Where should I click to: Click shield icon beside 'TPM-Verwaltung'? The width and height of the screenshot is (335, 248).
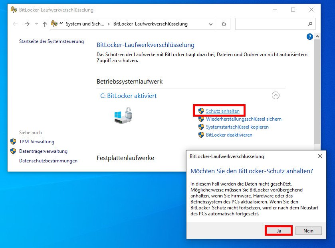pyautogui.click(x=13, y=141)
